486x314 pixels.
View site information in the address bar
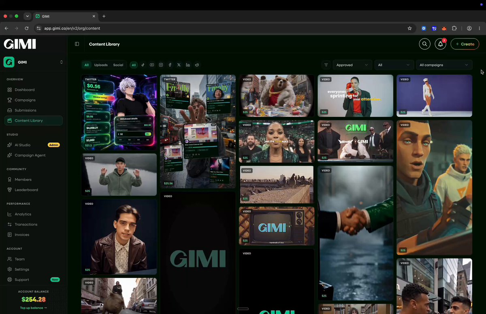pos(39,28)
